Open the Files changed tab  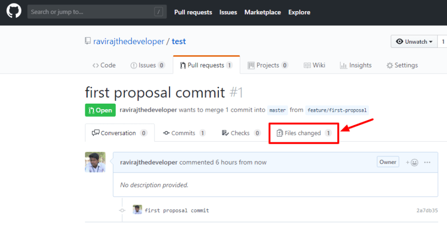tap(304, 133)
